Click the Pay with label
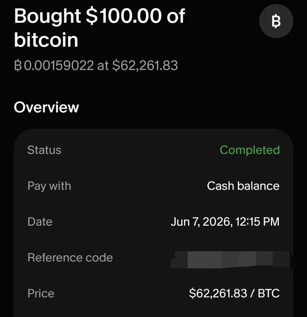This screenshot has width=307, height=317. click(x=49, y=186)
